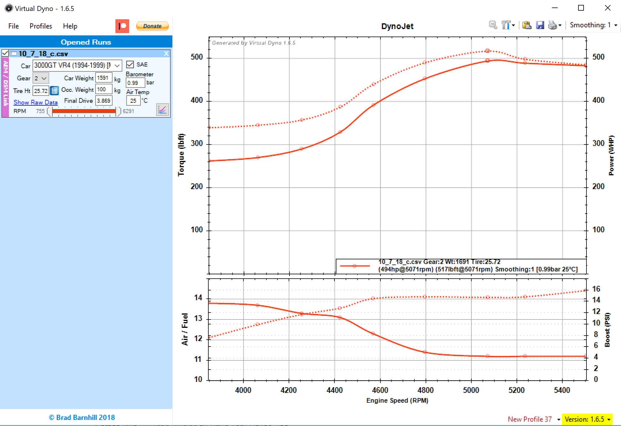
Task: Click the Engine Speed (RPM) axis label
Action: tap(397, 401)
